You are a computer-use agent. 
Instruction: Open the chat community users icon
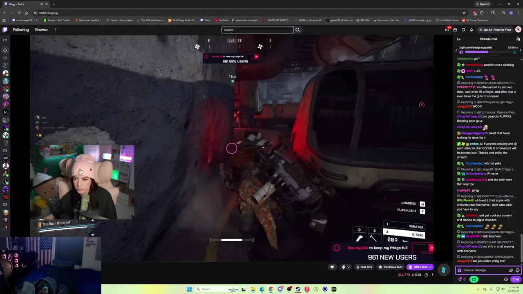coord(518,39)
